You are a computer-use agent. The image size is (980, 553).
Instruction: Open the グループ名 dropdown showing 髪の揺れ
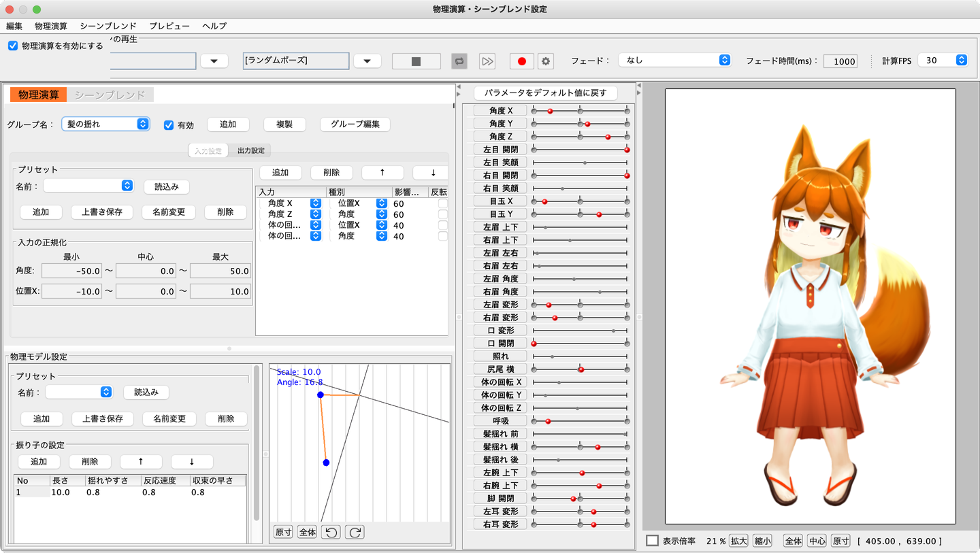click(105, 124)
